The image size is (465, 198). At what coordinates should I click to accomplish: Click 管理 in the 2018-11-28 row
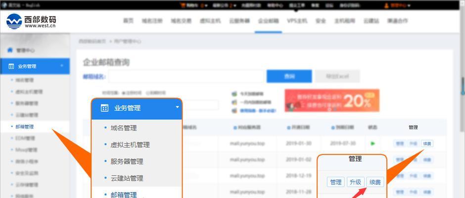pos(400,192)
